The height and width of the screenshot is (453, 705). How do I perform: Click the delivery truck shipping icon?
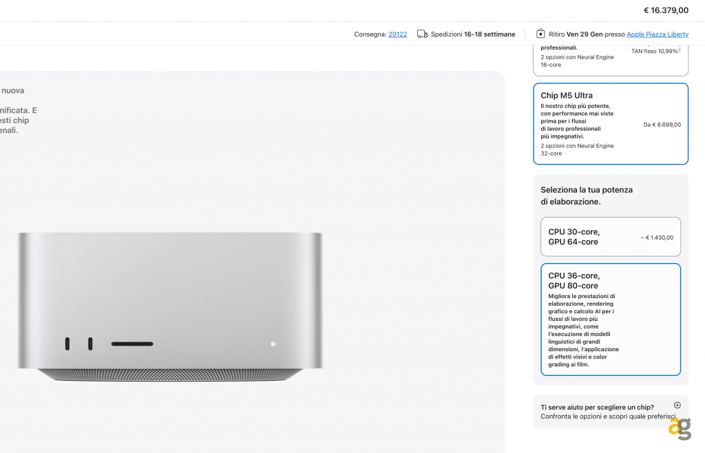422,34
